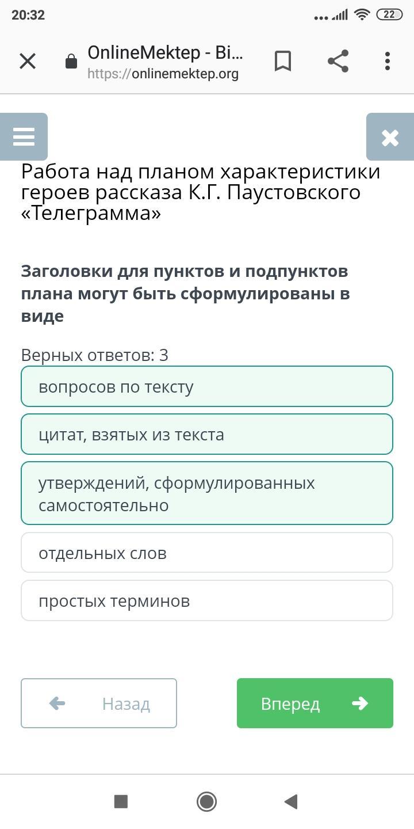Tap the onlinemektep.org URL address
The width and height of the screenshot is (414, 829).
[163, 74]
